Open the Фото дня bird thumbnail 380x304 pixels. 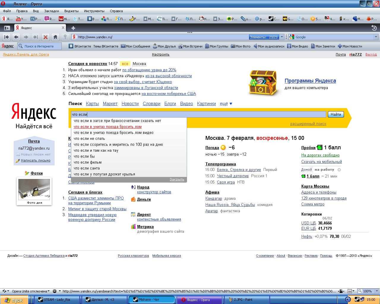[34, 189]
